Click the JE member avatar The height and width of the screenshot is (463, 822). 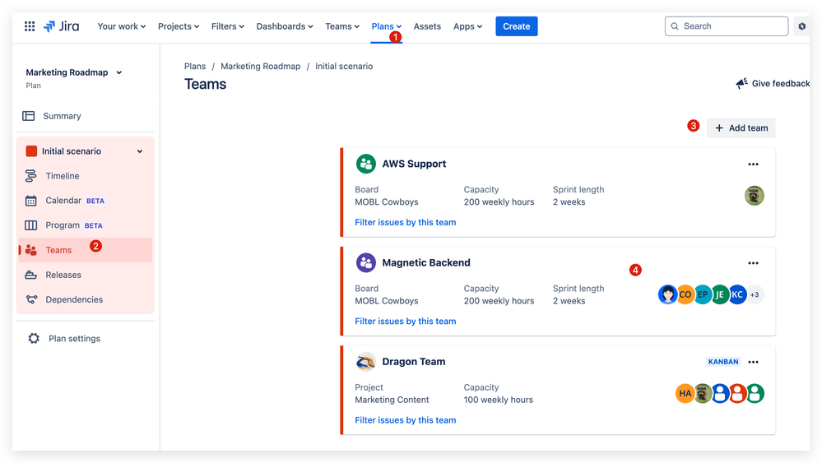pos(720,295)
